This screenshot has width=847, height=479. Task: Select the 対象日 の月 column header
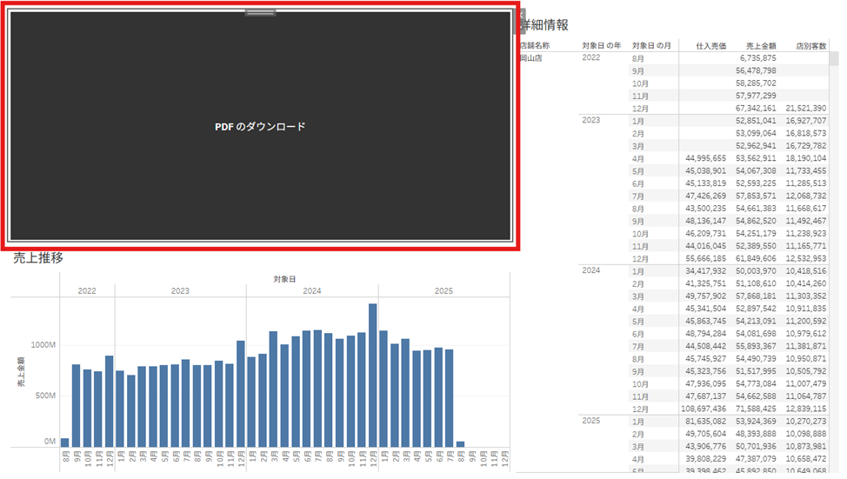(651, 46)
